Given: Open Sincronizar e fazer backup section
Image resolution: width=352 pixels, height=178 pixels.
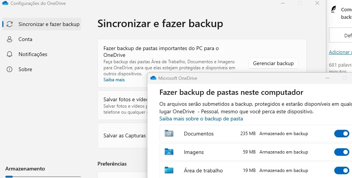Looking at the screenshot, I should coord(42,24).
